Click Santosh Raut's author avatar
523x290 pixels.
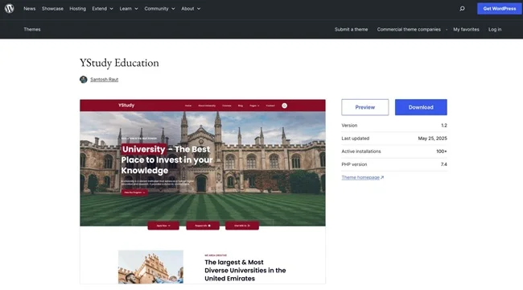pos(84,80)
